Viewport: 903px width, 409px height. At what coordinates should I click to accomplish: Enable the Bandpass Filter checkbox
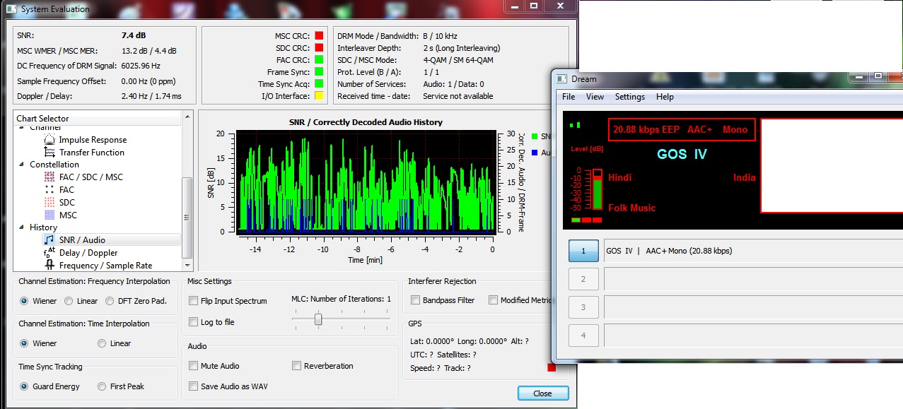point(416,300)
